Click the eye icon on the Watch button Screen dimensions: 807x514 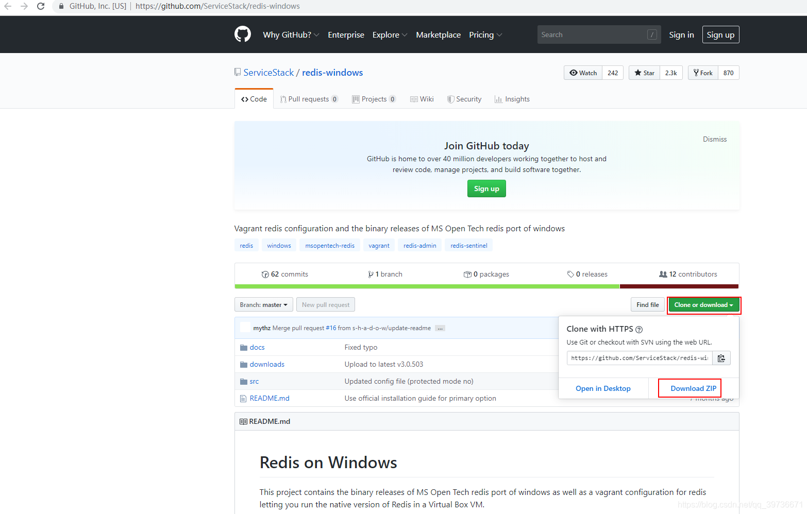pyautogui.click(x=573, y=73)
